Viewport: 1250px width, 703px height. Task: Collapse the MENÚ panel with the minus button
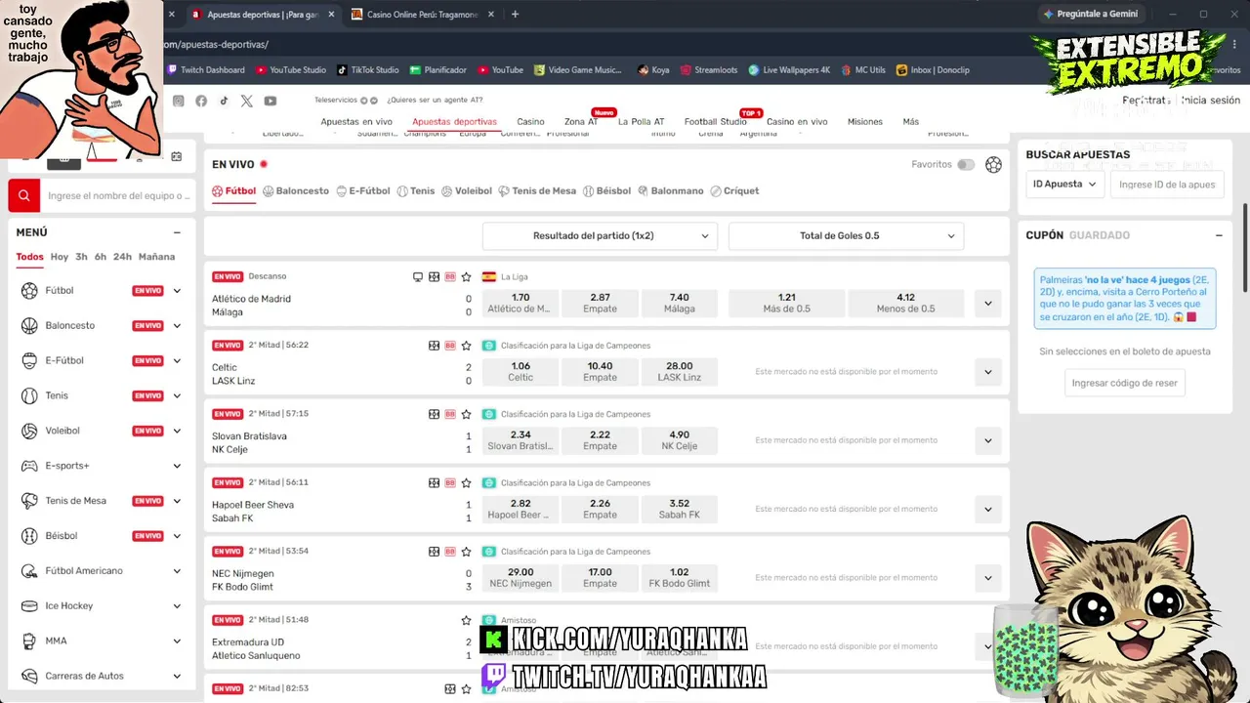click(177, 232)
